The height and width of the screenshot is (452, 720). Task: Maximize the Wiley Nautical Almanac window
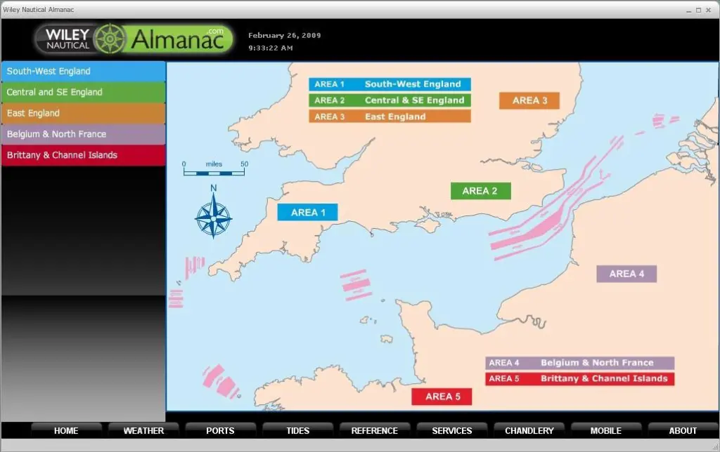(x=698, y=10)
